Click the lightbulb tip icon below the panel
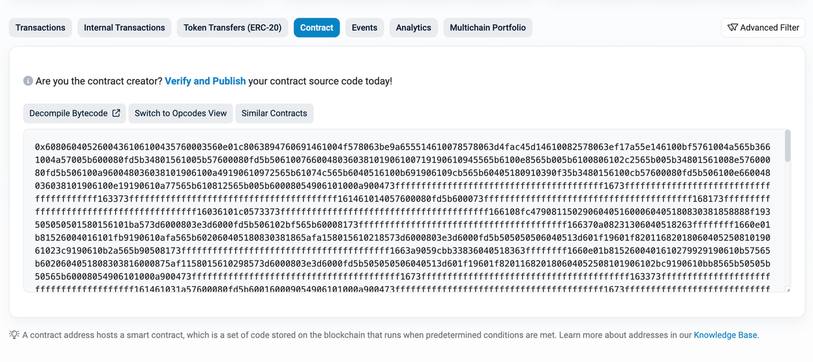Image resolution: width=813 pixels, height=362 pixels. (14, 335)
